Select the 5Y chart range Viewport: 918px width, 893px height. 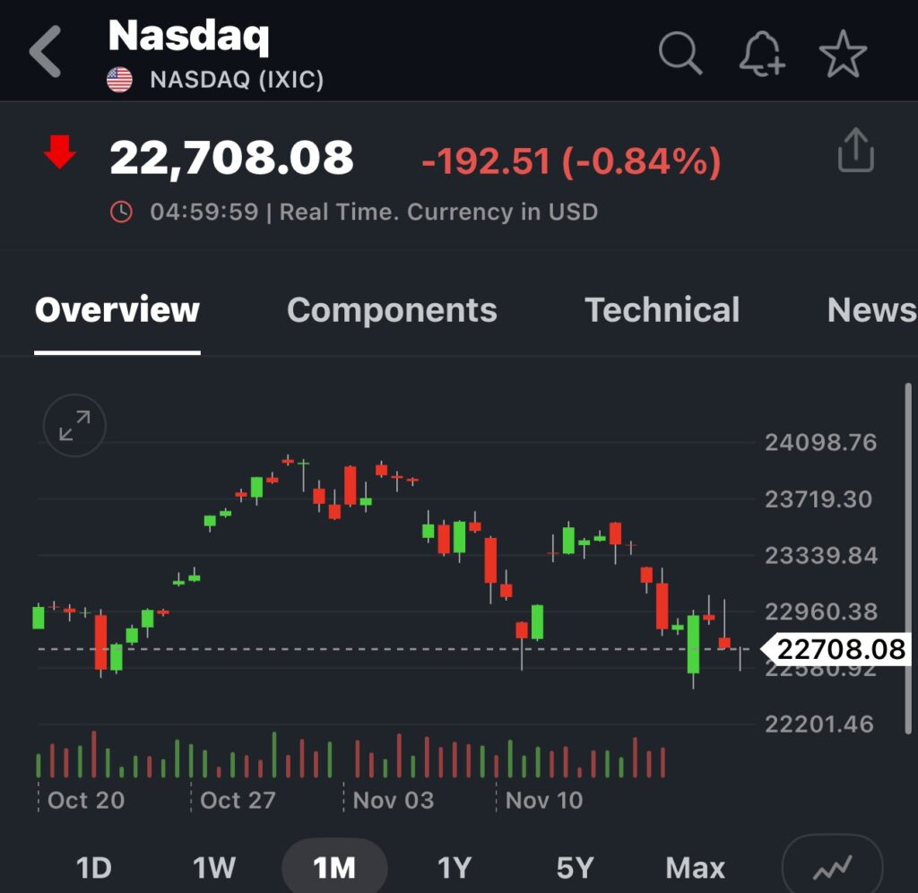pos(575,868)
